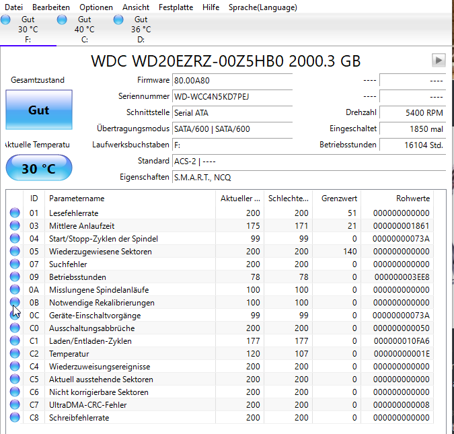The height and width of the screenshot is (434, 454).
Task: Click status orb of Wiederzugewiesene Sektoren row
Action: coord(15,251)
